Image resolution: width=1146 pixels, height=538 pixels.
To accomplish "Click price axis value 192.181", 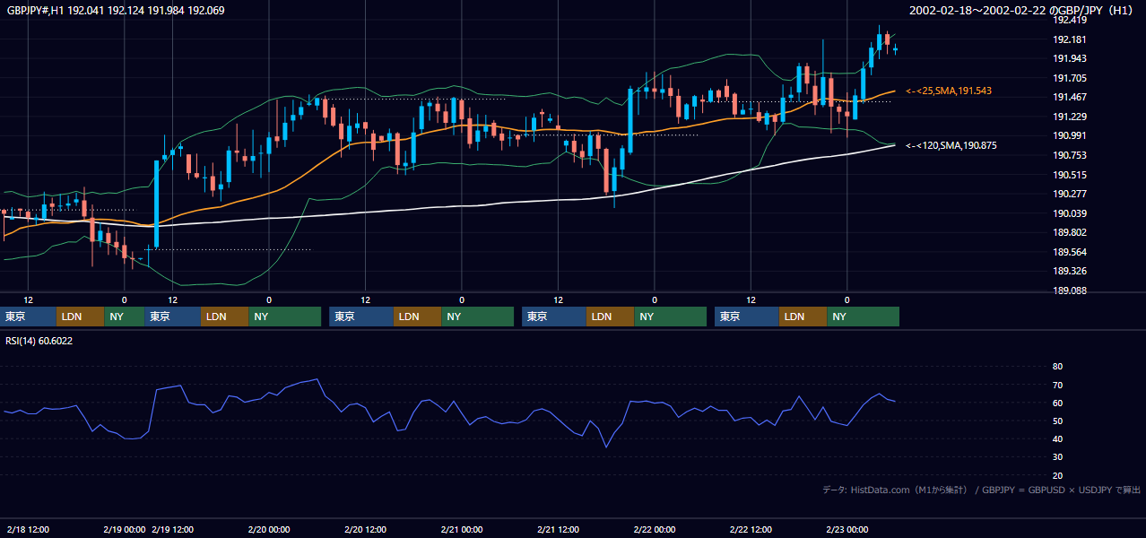I will point(1069,39).
